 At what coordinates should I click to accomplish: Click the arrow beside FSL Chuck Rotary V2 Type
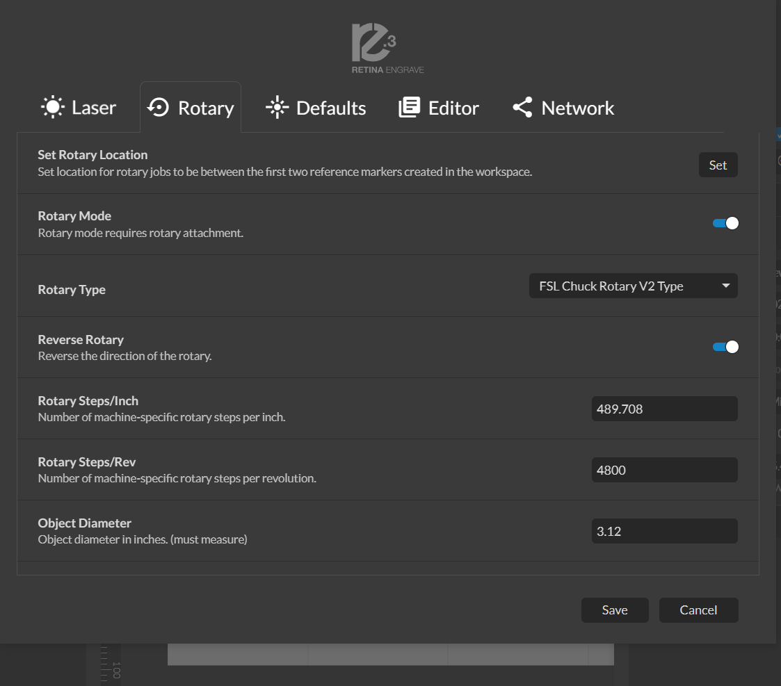725,286
